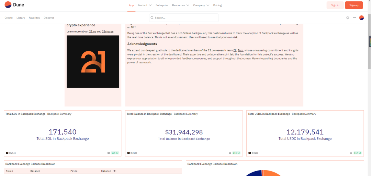
Task: Click 15h refresh badge on Total Balance card
Action: pyautogui.click(x=236, y=153)
